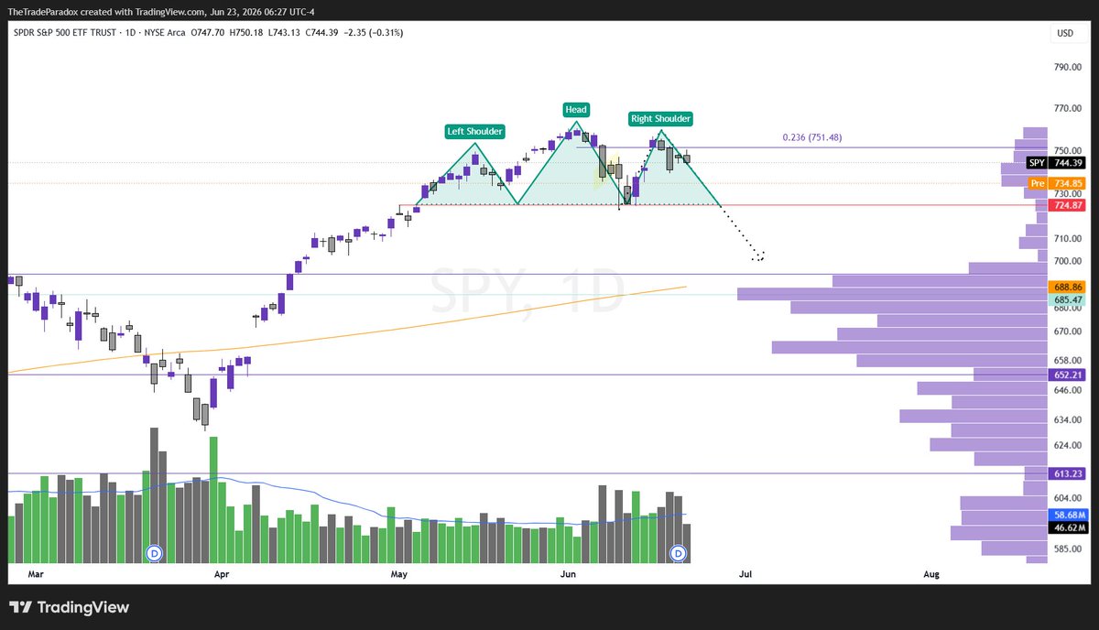Click 646.00 on the price axis
Screen dimensions: 1099x630
1068,390
